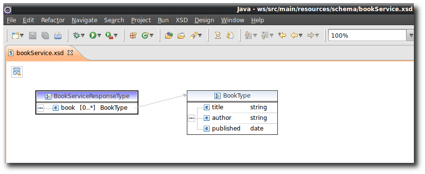
Task: Click the date type of published
Action: (x=257, y=129)
